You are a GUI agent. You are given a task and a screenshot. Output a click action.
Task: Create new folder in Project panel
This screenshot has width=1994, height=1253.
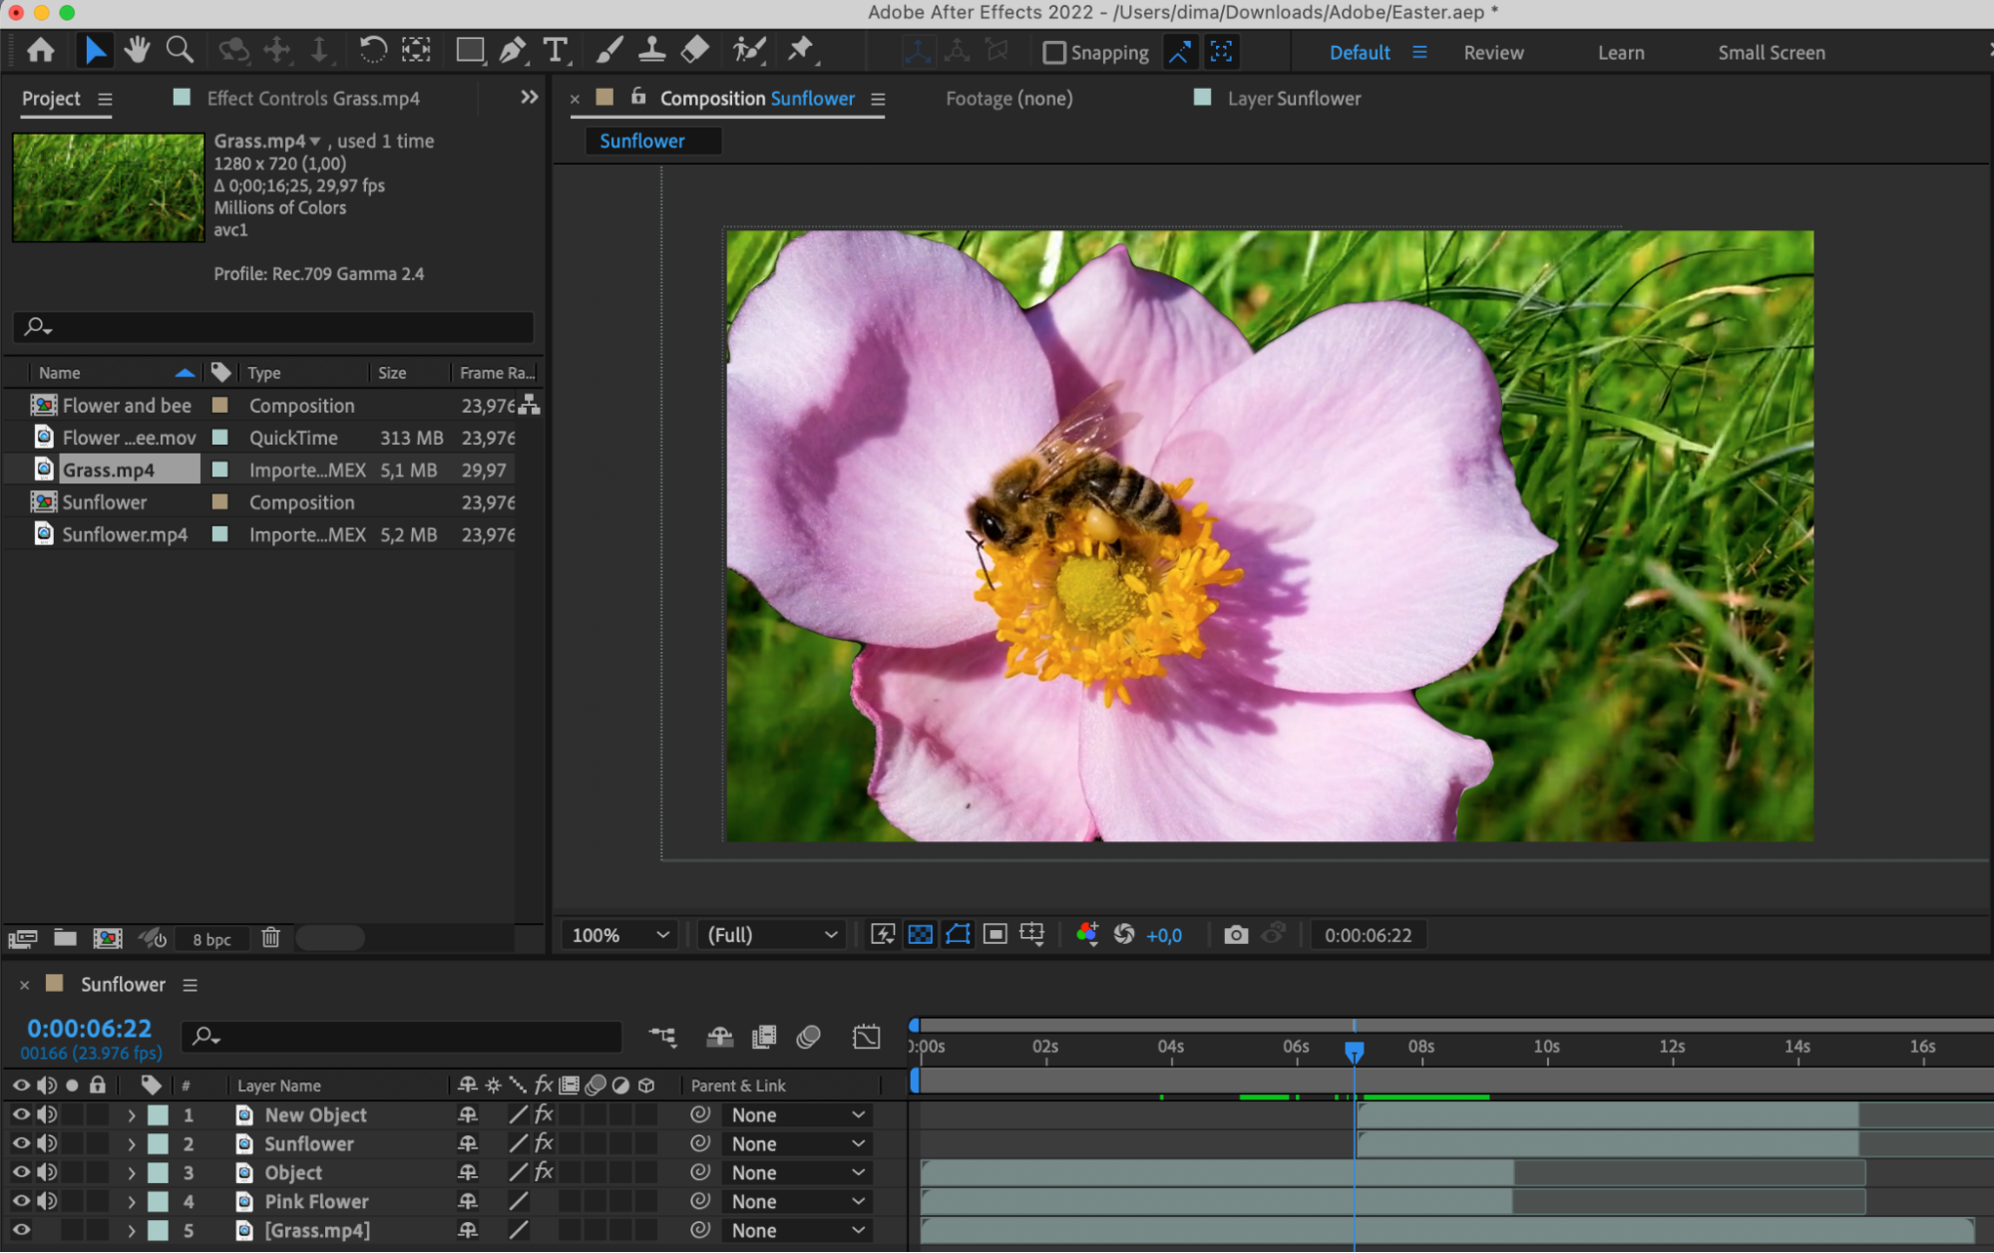(x=65, y=938)
